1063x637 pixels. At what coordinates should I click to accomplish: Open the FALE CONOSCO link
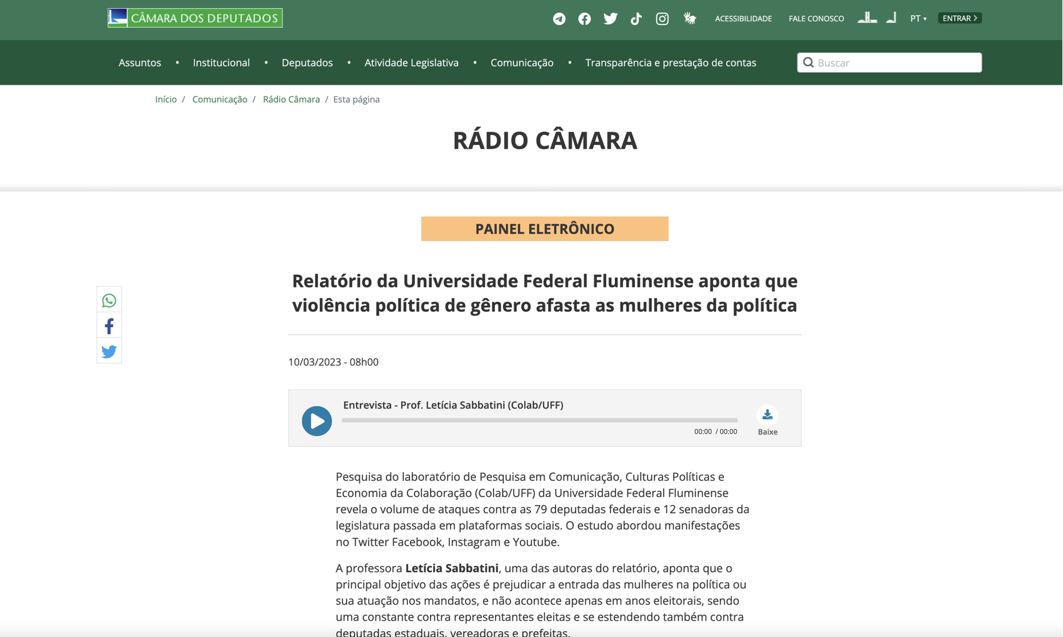(816, 19)
